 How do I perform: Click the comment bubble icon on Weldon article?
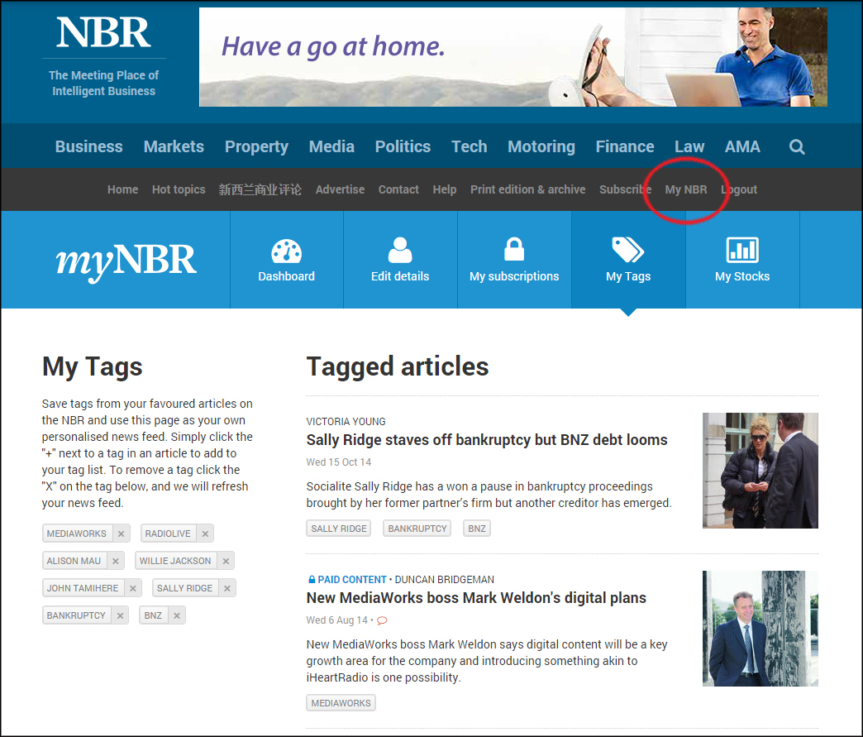coord(382,620)
